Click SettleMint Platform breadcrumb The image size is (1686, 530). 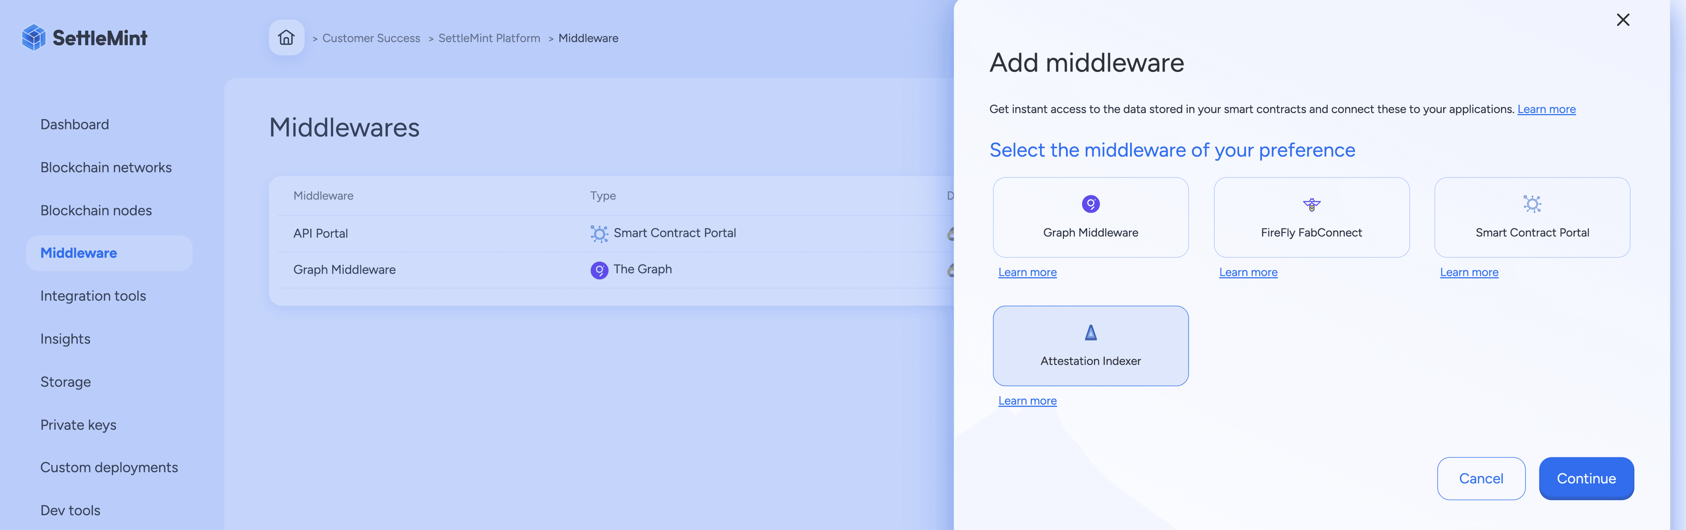coord(489,38)
